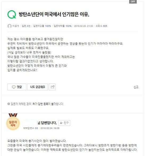
Task: Click the 질문 3건 count link
Action: pos(26,26)
